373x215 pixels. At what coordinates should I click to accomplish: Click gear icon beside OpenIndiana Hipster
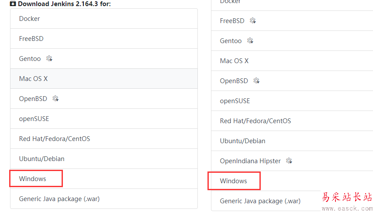click(289, 161)
